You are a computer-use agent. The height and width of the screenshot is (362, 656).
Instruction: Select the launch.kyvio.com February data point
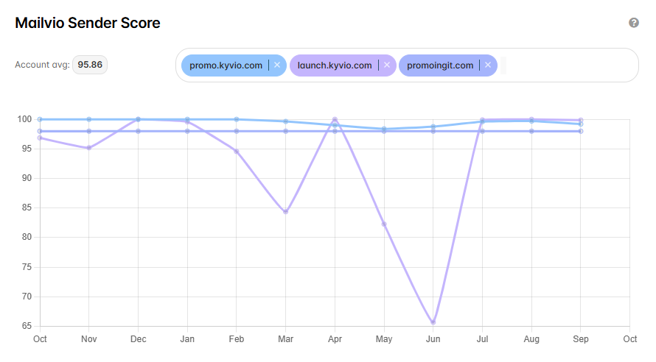237,152
